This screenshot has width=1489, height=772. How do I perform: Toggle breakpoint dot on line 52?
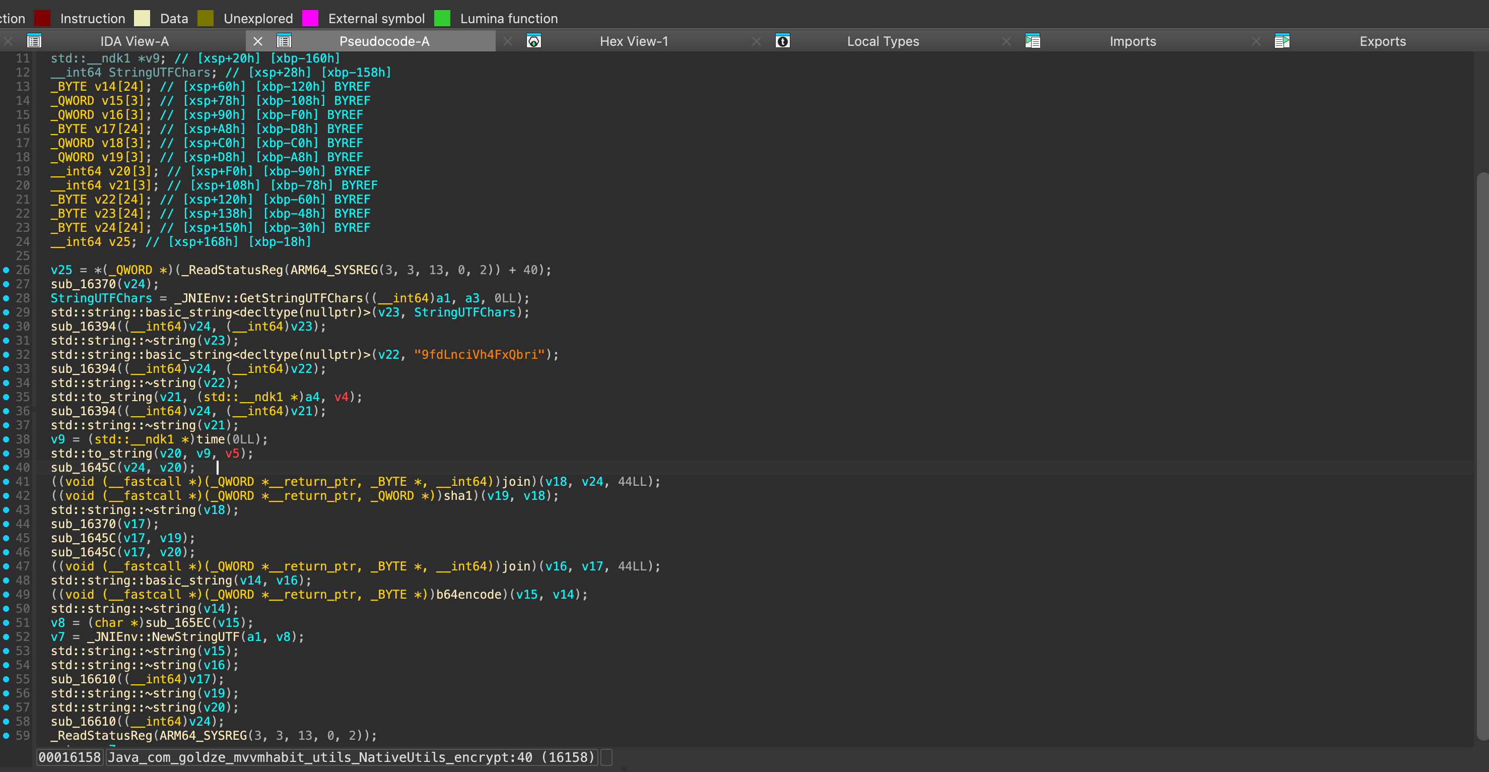pyautogui.click(x=6, y=636)
